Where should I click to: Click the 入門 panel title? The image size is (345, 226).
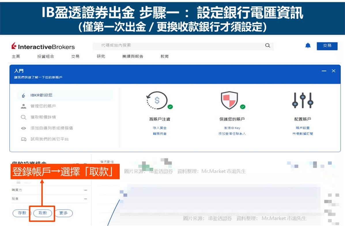click(19, 71)
